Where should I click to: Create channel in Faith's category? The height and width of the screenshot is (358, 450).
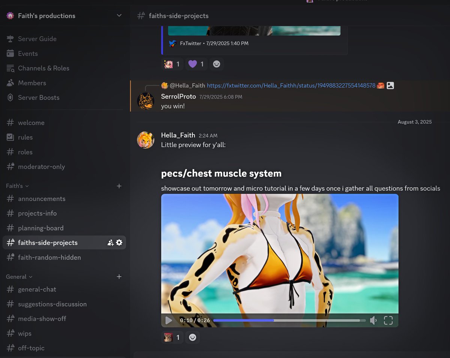[119, 186]
